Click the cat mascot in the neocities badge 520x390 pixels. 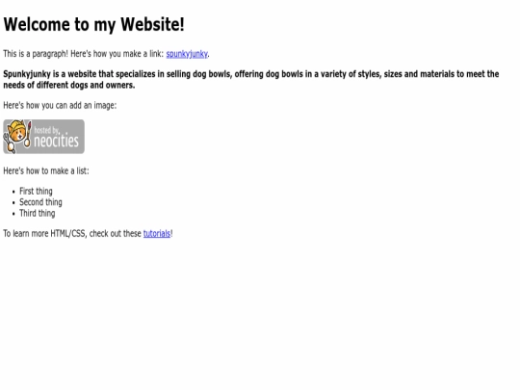point(16,136)
